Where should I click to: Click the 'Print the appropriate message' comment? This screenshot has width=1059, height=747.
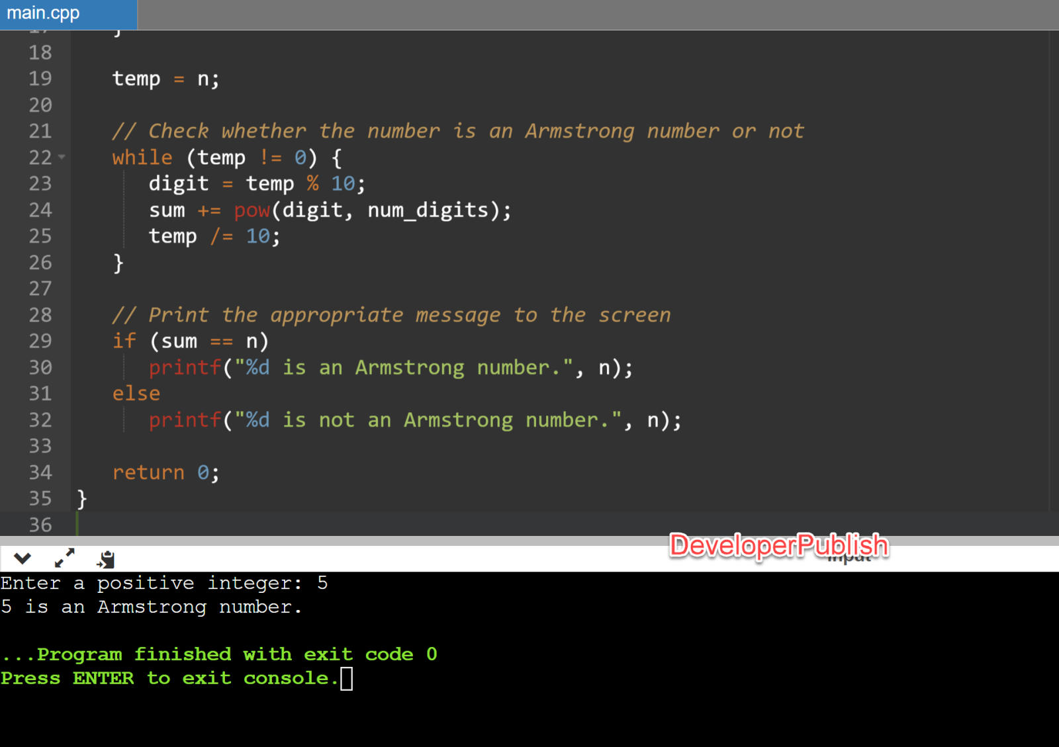coord(391,315)
